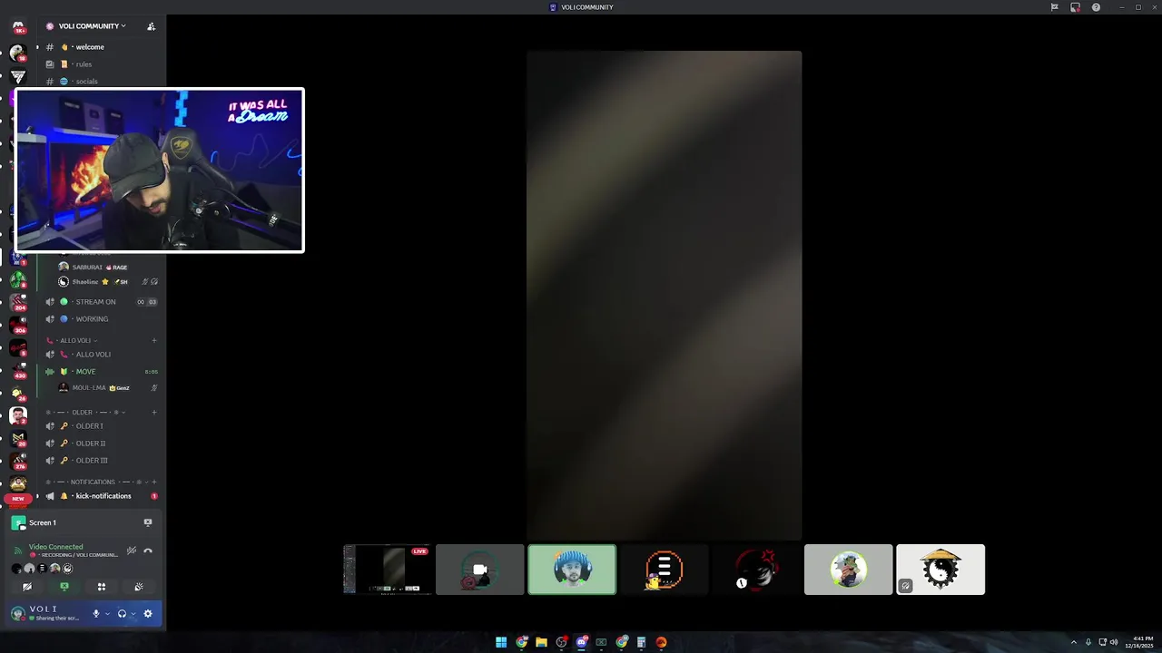Screen dimensions: 1162x653
Task: Open input device options arrow beside microphone
Action: 107,614
